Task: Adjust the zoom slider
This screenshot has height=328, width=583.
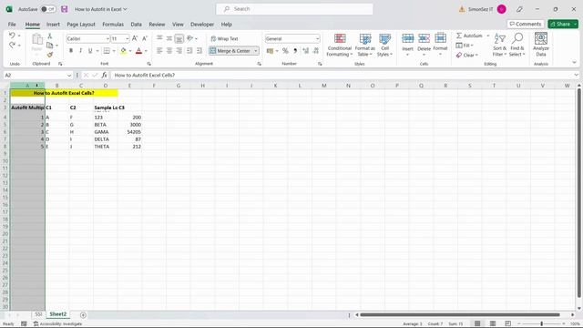Action: tap(541, 324)
